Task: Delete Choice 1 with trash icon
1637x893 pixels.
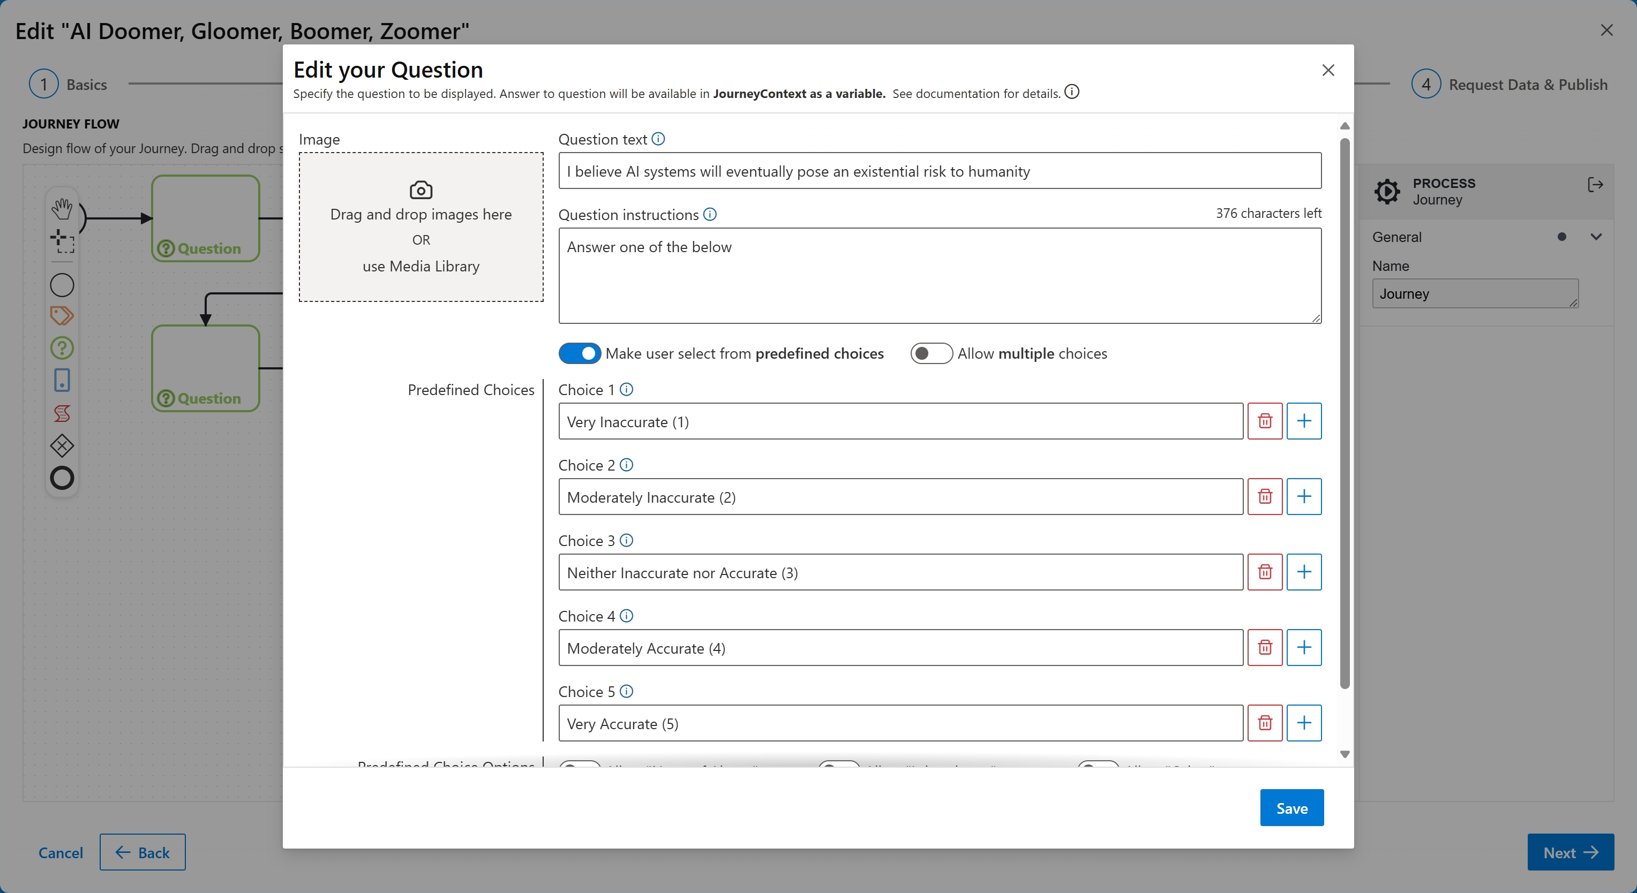Action: [x=1265, y=421]
